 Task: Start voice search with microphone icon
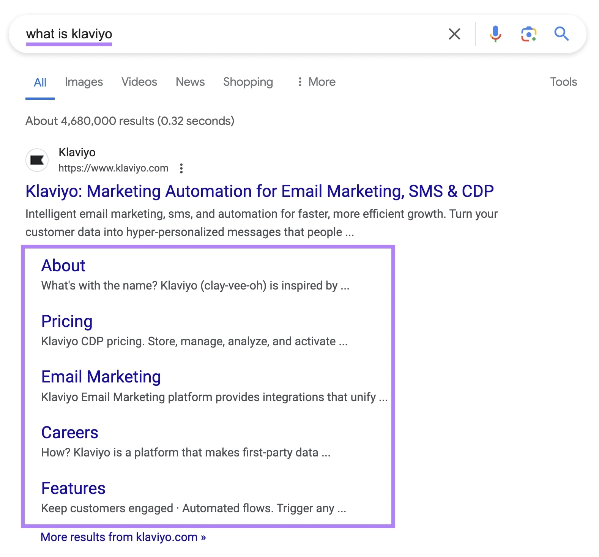click(x=495, y=34)
